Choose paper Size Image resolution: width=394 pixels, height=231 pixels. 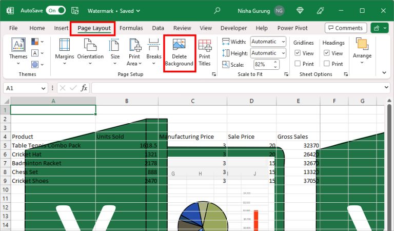[x=115, y=51]
